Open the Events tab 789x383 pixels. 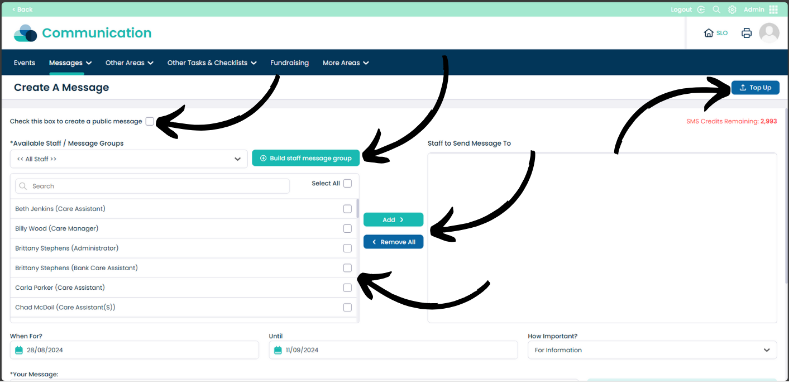[25, 63]
